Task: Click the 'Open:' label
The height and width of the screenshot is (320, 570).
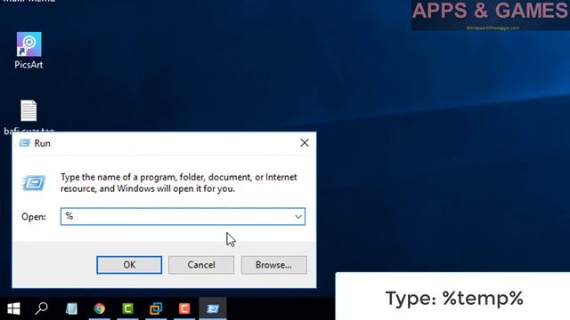Action: (x=34, y=217)
